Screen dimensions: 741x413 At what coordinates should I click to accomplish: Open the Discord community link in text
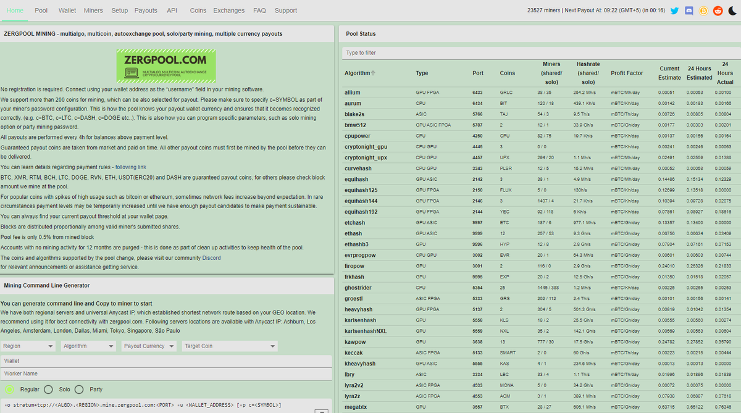[211, 258]
